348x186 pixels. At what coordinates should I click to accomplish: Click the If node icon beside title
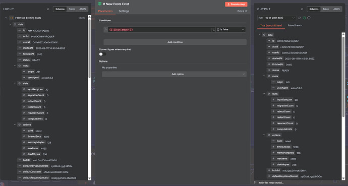100,4
